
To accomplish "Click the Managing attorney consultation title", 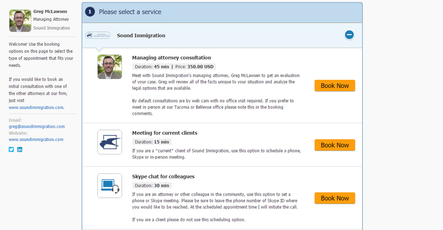I will tap(171, 57).
